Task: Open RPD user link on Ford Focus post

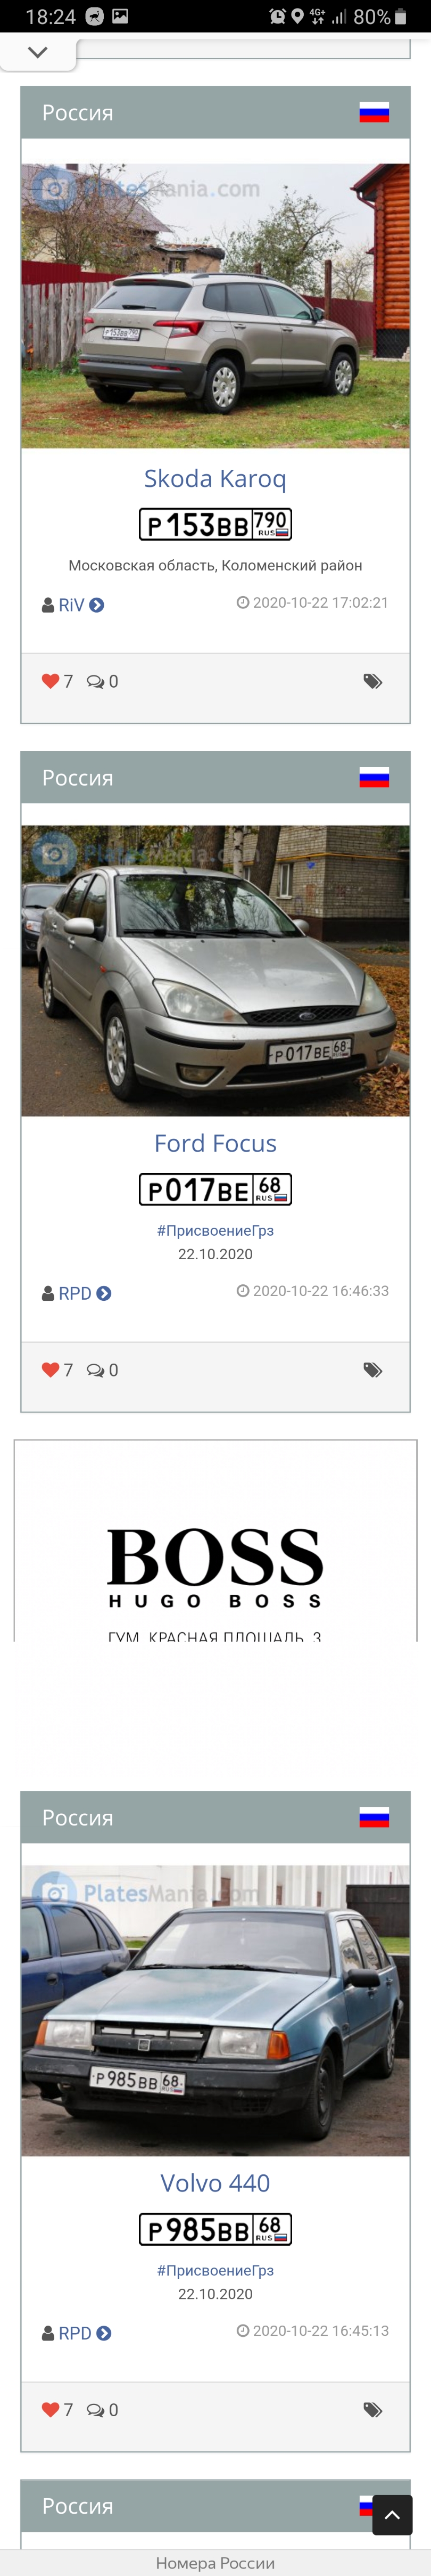Action: coord(75,1293)
